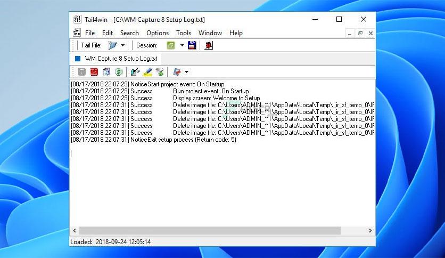Click the Tail4win title bar app icon
This screenshot has width=445, height=258.
pos(77,19)
